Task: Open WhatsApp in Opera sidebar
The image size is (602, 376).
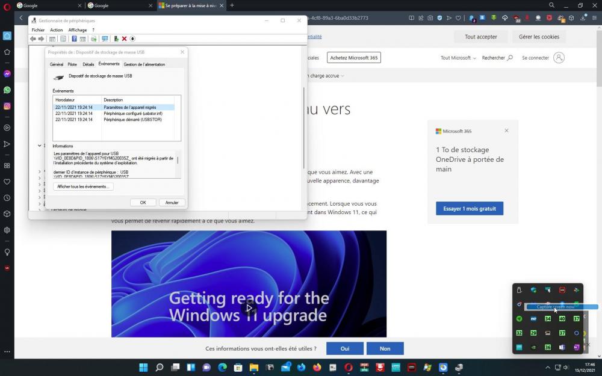Action: (7, 90)
